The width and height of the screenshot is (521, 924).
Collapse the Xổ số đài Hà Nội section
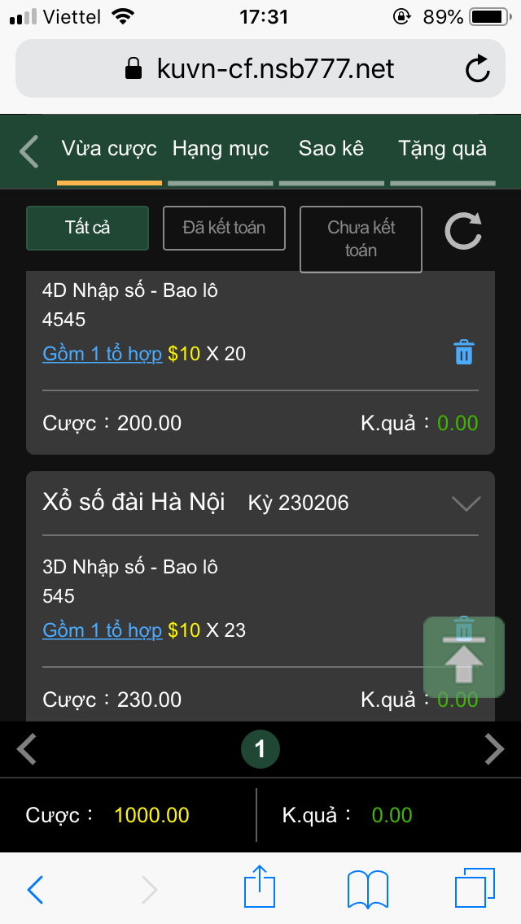[466, 503]
